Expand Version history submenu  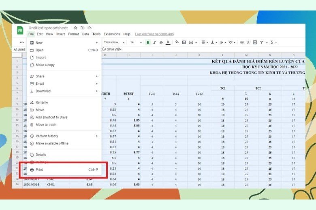pyautogui.click(x=64, y=136)
